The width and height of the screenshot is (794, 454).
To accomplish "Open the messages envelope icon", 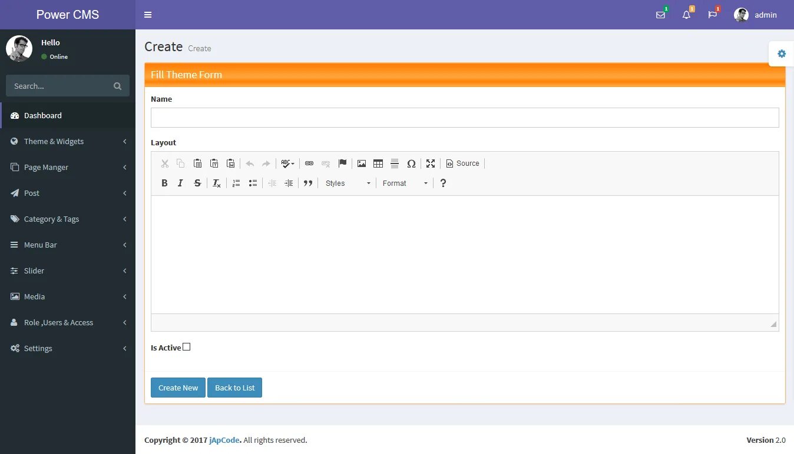I will 661,15.
